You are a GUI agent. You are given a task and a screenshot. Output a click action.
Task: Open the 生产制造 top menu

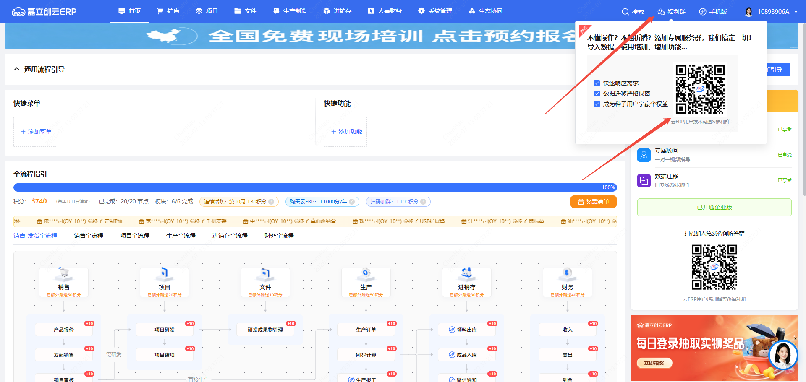click(x=290, y=11)
